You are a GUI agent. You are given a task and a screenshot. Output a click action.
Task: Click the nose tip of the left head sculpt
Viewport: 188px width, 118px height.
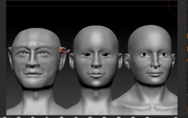(33, 65)
